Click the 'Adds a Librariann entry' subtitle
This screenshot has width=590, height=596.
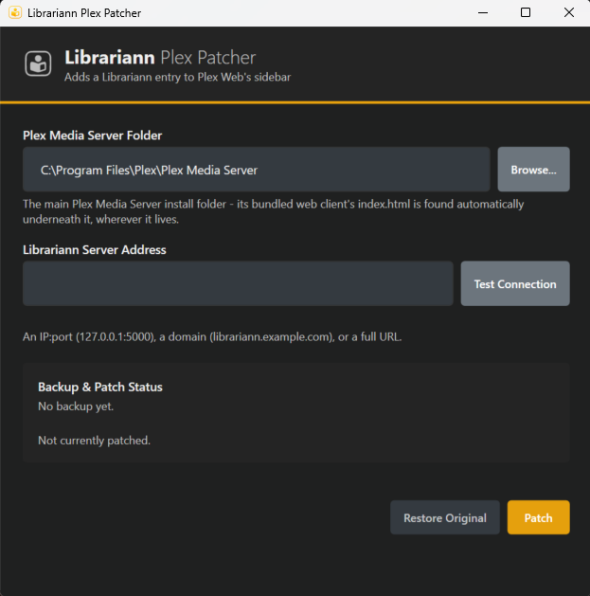[177, 77]
